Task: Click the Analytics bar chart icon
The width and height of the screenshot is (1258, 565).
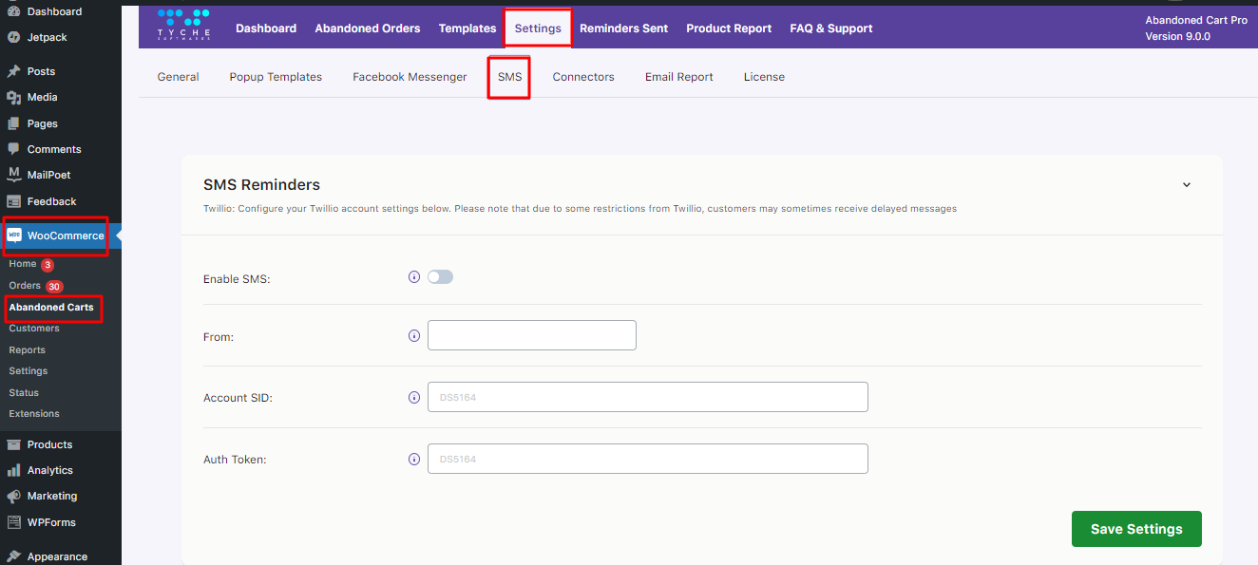Action: click(14, 470)
